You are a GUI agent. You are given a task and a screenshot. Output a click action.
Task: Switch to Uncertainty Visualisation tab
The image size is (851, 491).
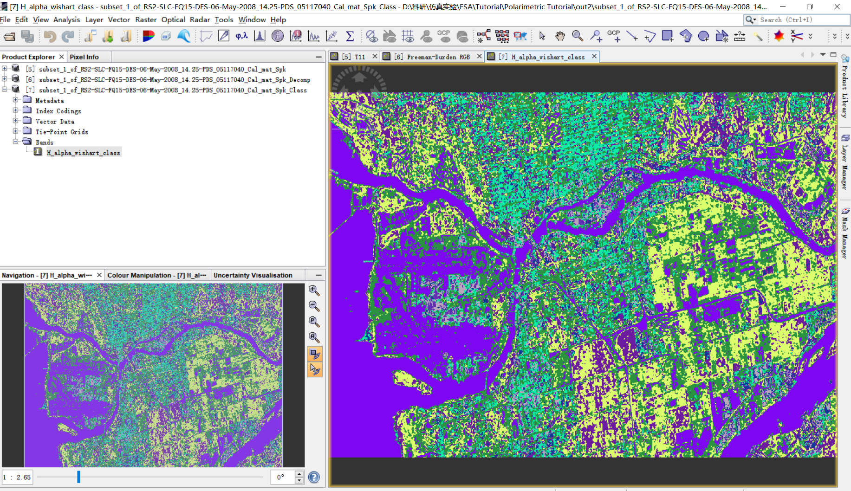pyautogui.click(x=253, y=275)
